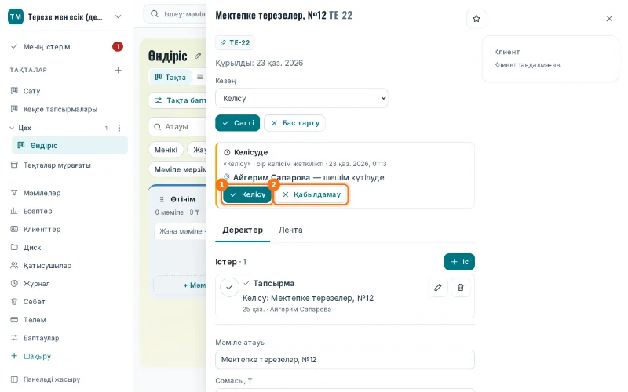
Task: Collapse the Цех group
Action: (12, 128)
